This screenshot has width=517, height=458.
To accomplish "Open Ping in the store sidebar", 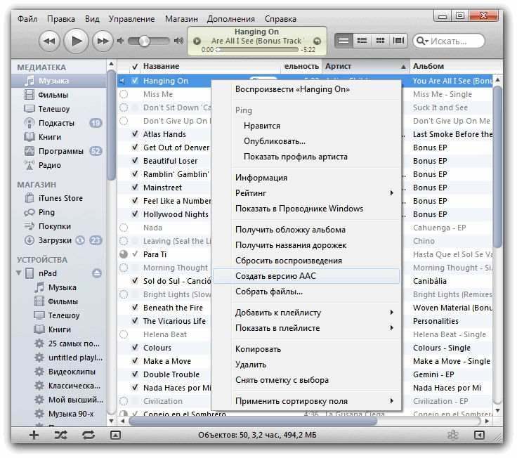I will pyautogui.click(x=46, y=212).
